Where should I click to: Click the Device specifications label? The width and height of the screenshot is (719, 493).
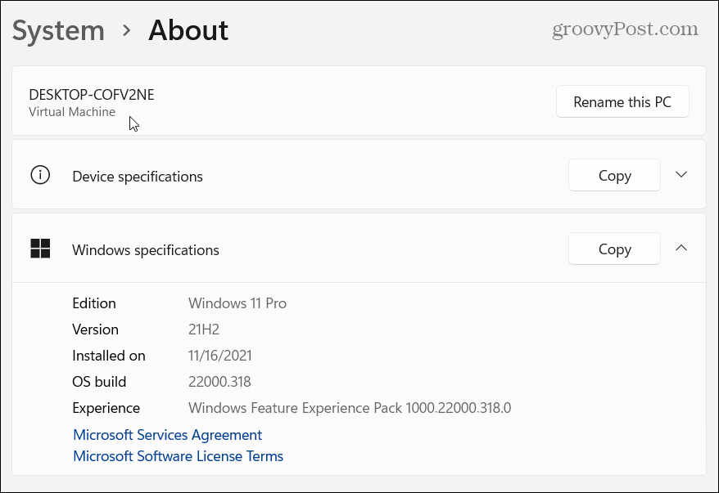tap(138, 177)
